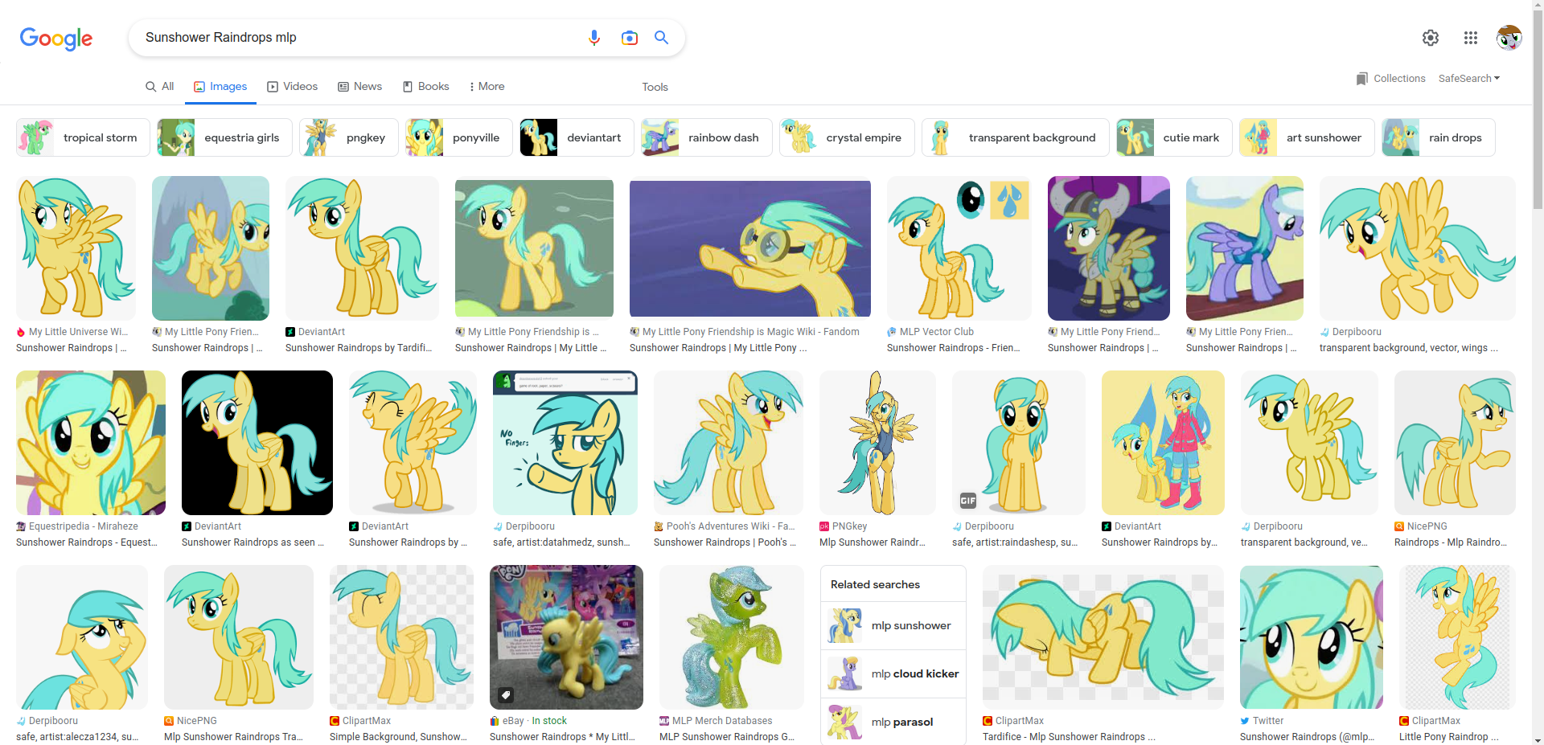Open the Google apps grid
This screenshot has height=745, width=1544.
1470,38
